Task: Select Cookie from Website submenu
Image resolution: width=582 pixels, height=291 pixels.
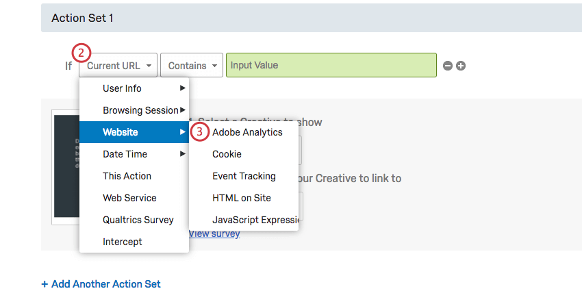Action: 227,154
